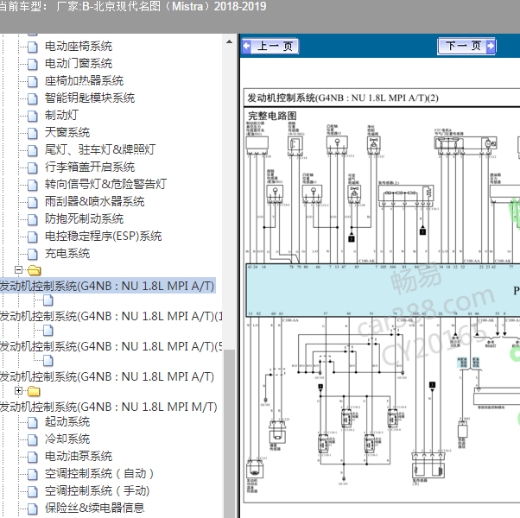The height and width of the screenshot is (518, 520).
Task: Open 起动系统 diagram
Action: tap(67, 422)
